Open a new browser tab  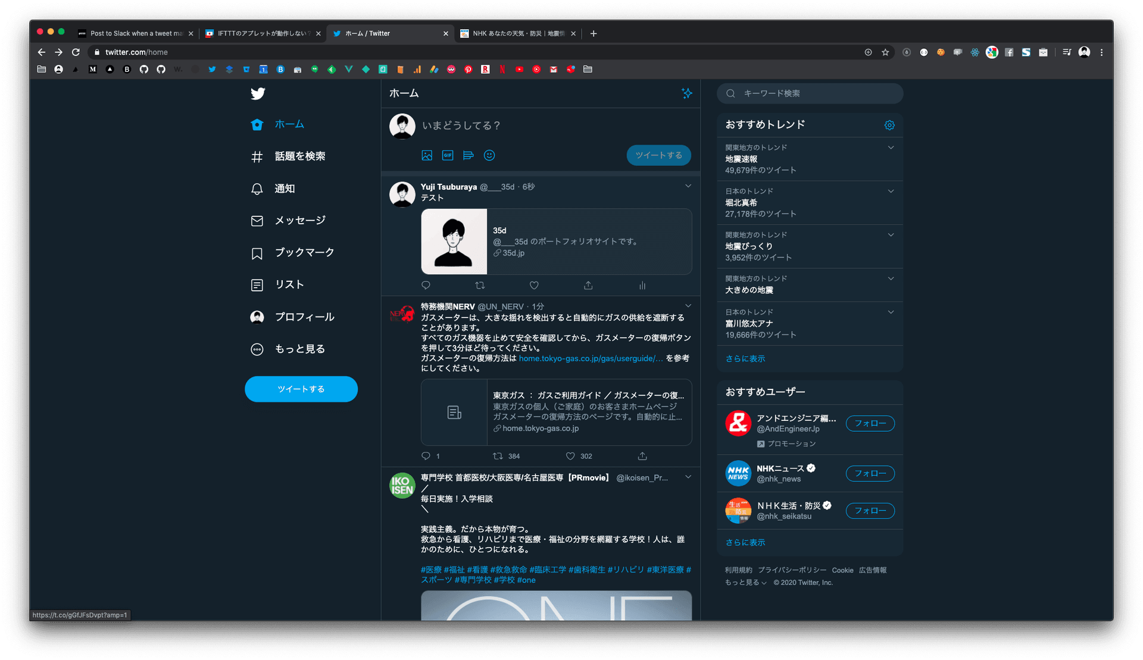pyautogui.click(x=594, y=33)
